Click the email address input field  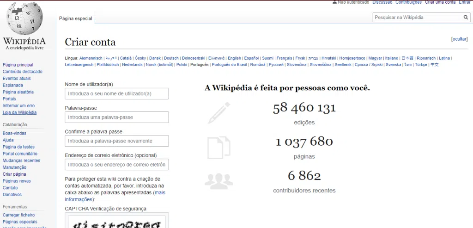[x=117, y=165]
